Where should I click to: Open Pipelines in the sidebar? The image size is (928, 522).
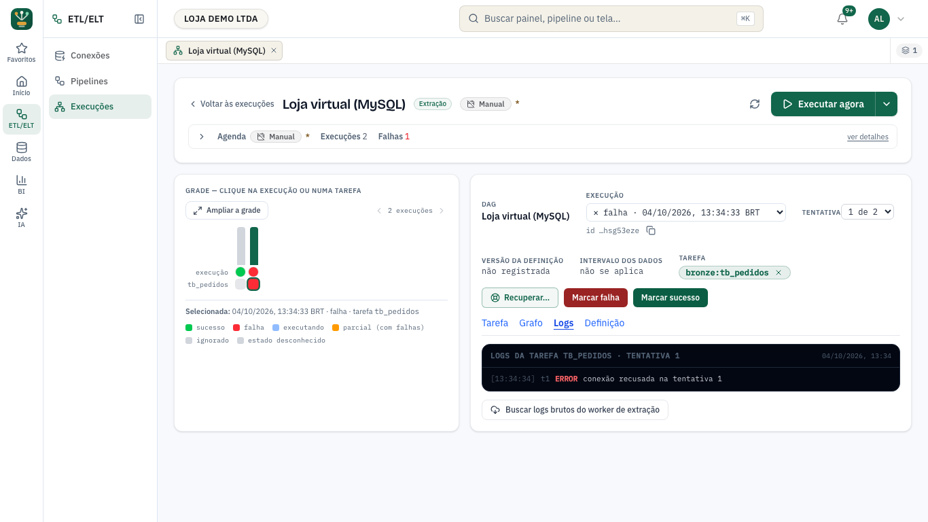coord(100,82)
